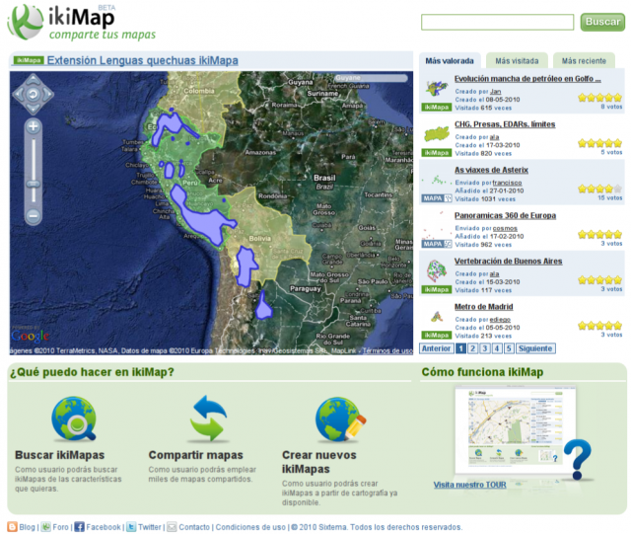Open Evolución mancha de petróleo en Golfo link

tap(527, 79)
